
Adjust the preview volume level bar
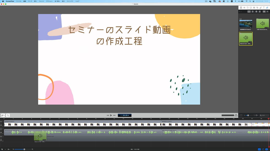coord(228,115)
